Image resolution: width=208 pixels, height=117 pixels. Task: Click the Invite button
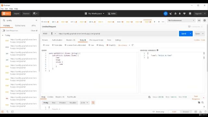[x=112, y=14]
